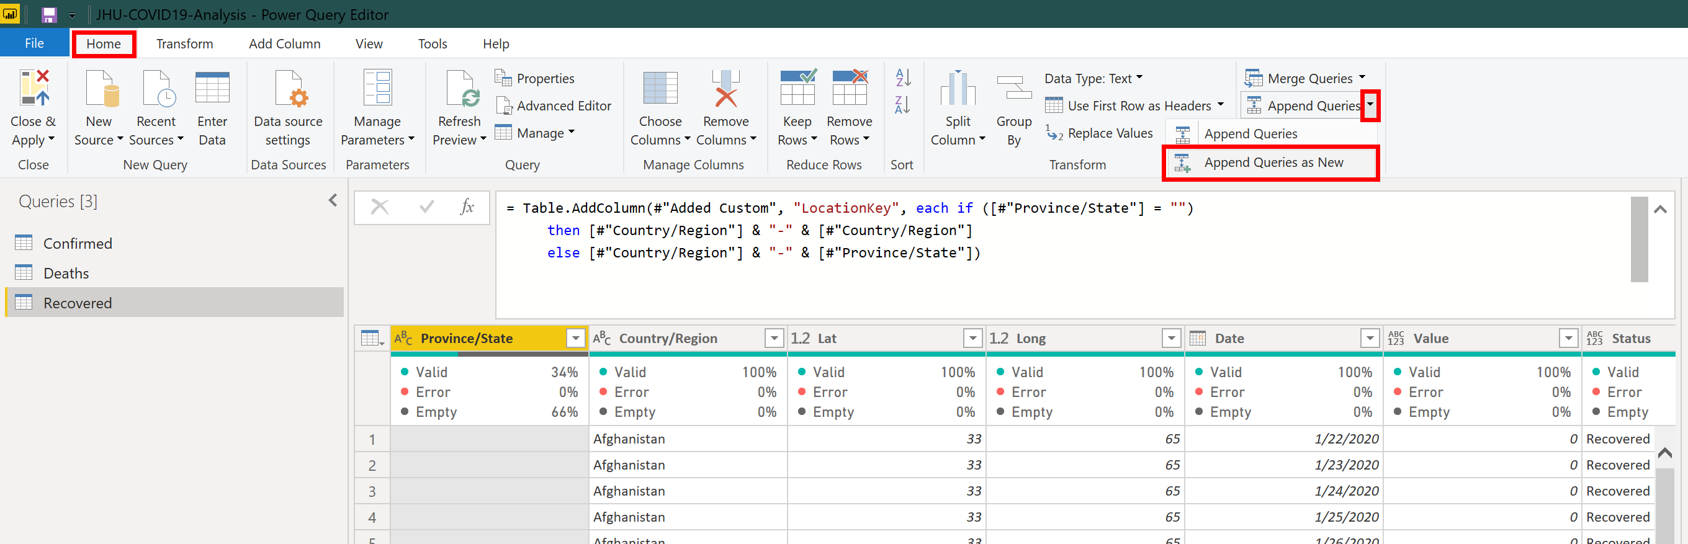Expand the Append Queries dropdown arrow

(x=1370, y=105)
